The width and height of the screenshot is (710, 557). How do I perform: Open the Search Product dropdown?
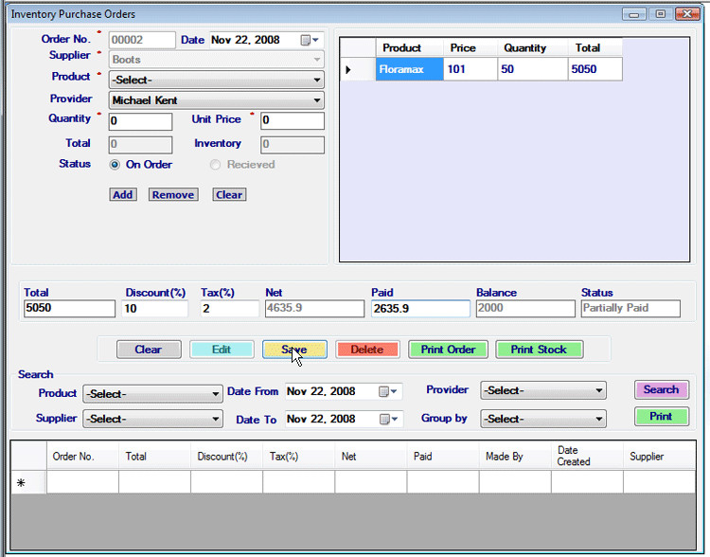216,394
